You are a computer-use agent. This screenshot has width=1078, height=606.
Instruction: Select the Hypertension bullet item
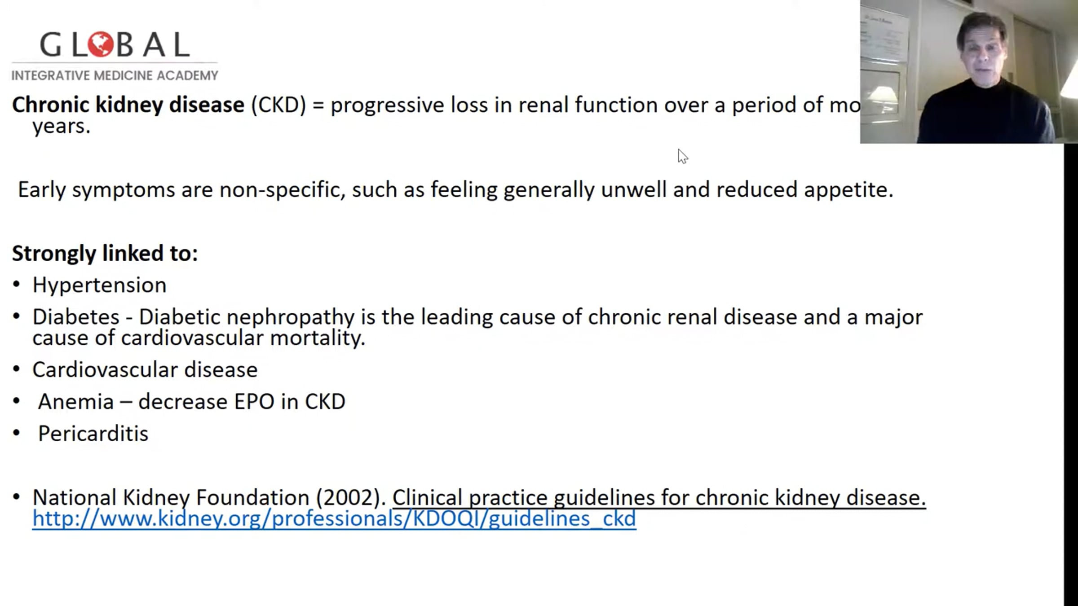(99, 285)
